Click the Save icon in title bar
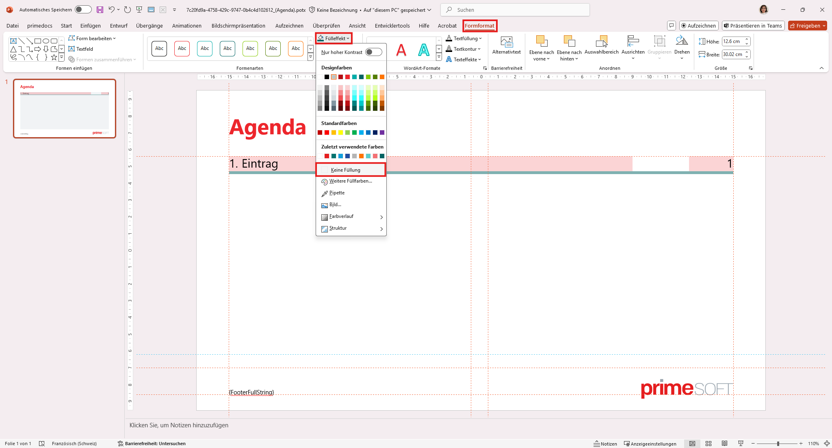This screenshot has height=448, width=832. pos(100,10)
